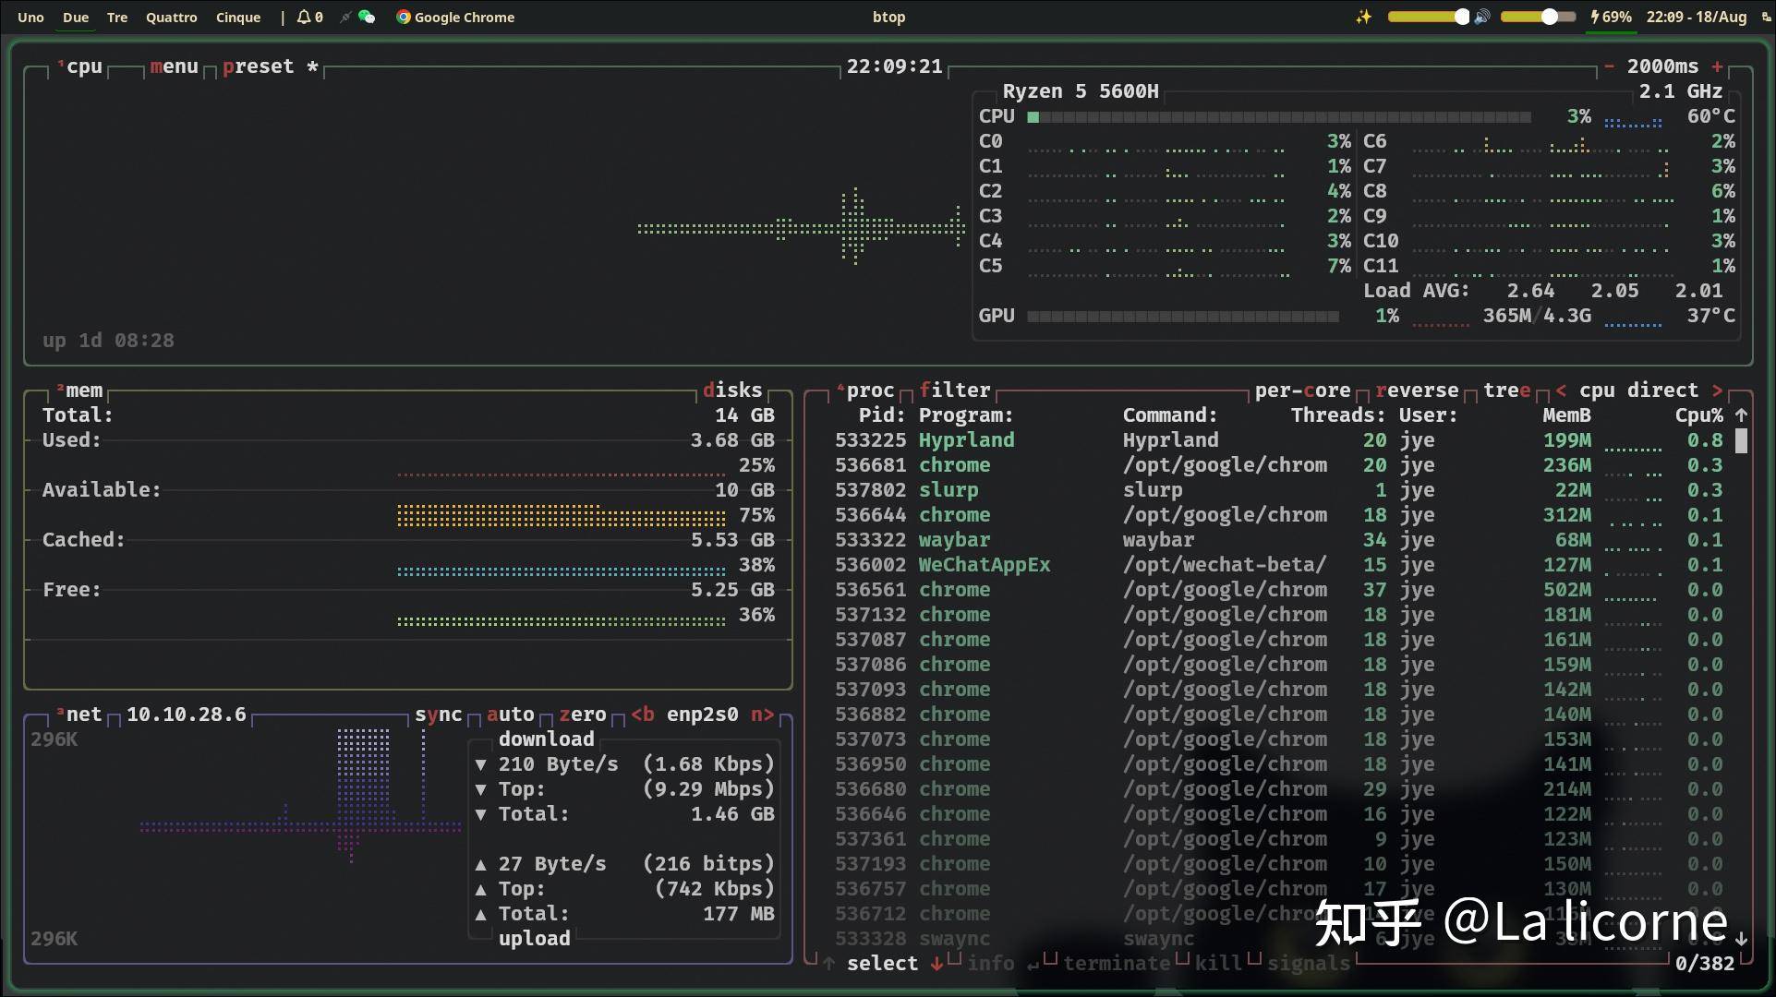Viewport: 1776px width, 997px height.
Task: Select chrome process with pid 536644
Action: pos(1279,515)
